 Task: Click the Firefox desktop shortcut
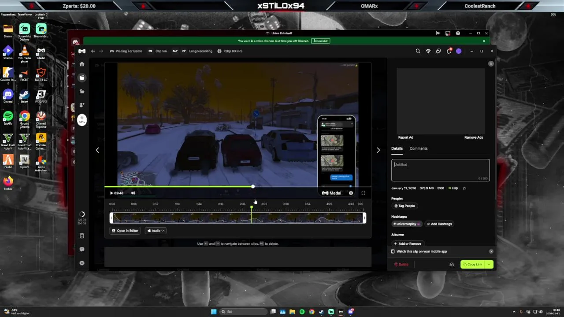(8, 183)
